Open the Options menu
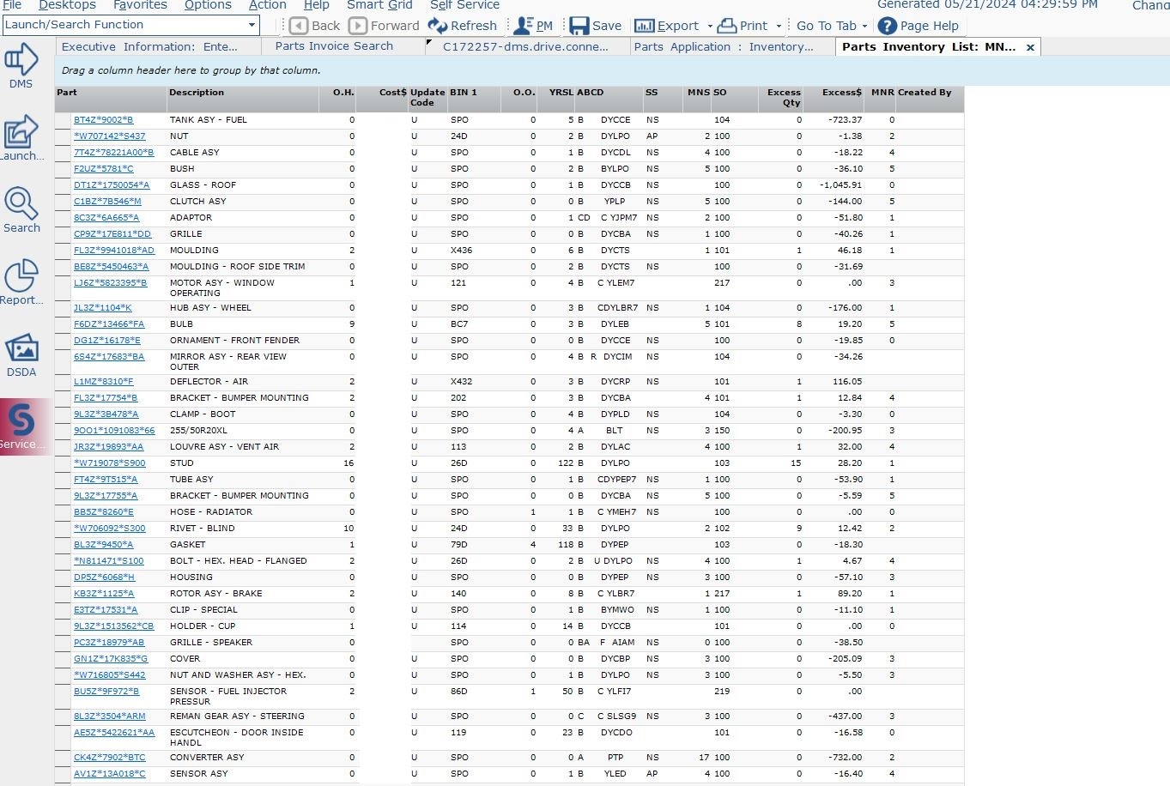Viewport: 1170px width, 786px height. pos(208,5)
